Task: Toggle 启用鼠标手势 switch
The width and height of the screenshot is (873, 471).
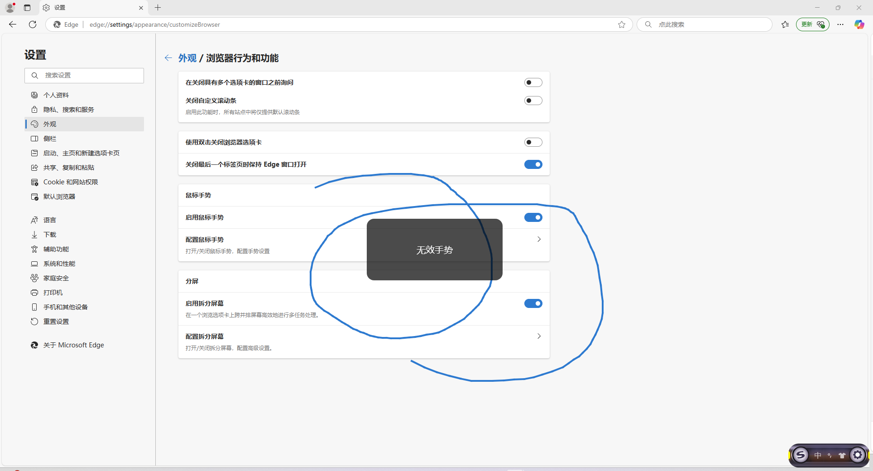Action: pyautogui.click(x=533, y=217)
